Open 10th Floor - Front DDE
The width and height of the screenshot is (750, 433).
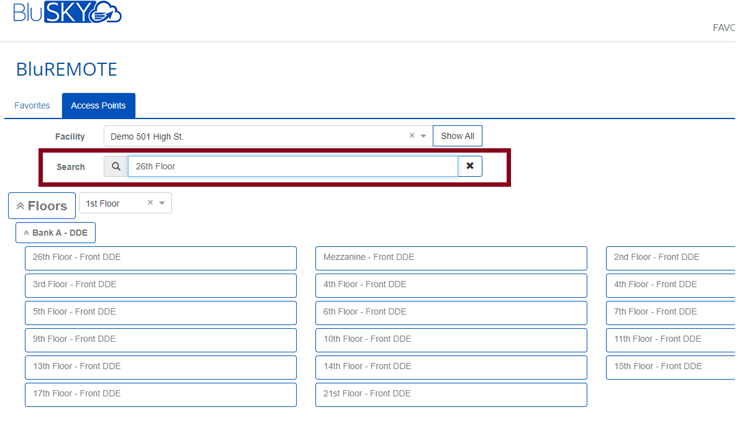tap(451, 340)
